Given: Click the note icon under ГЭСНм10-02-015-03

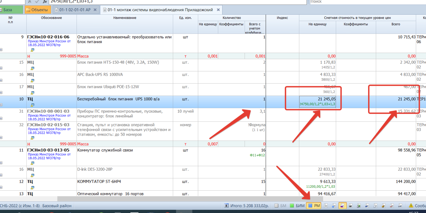Looking at the screenshot, I should (32, 138).
